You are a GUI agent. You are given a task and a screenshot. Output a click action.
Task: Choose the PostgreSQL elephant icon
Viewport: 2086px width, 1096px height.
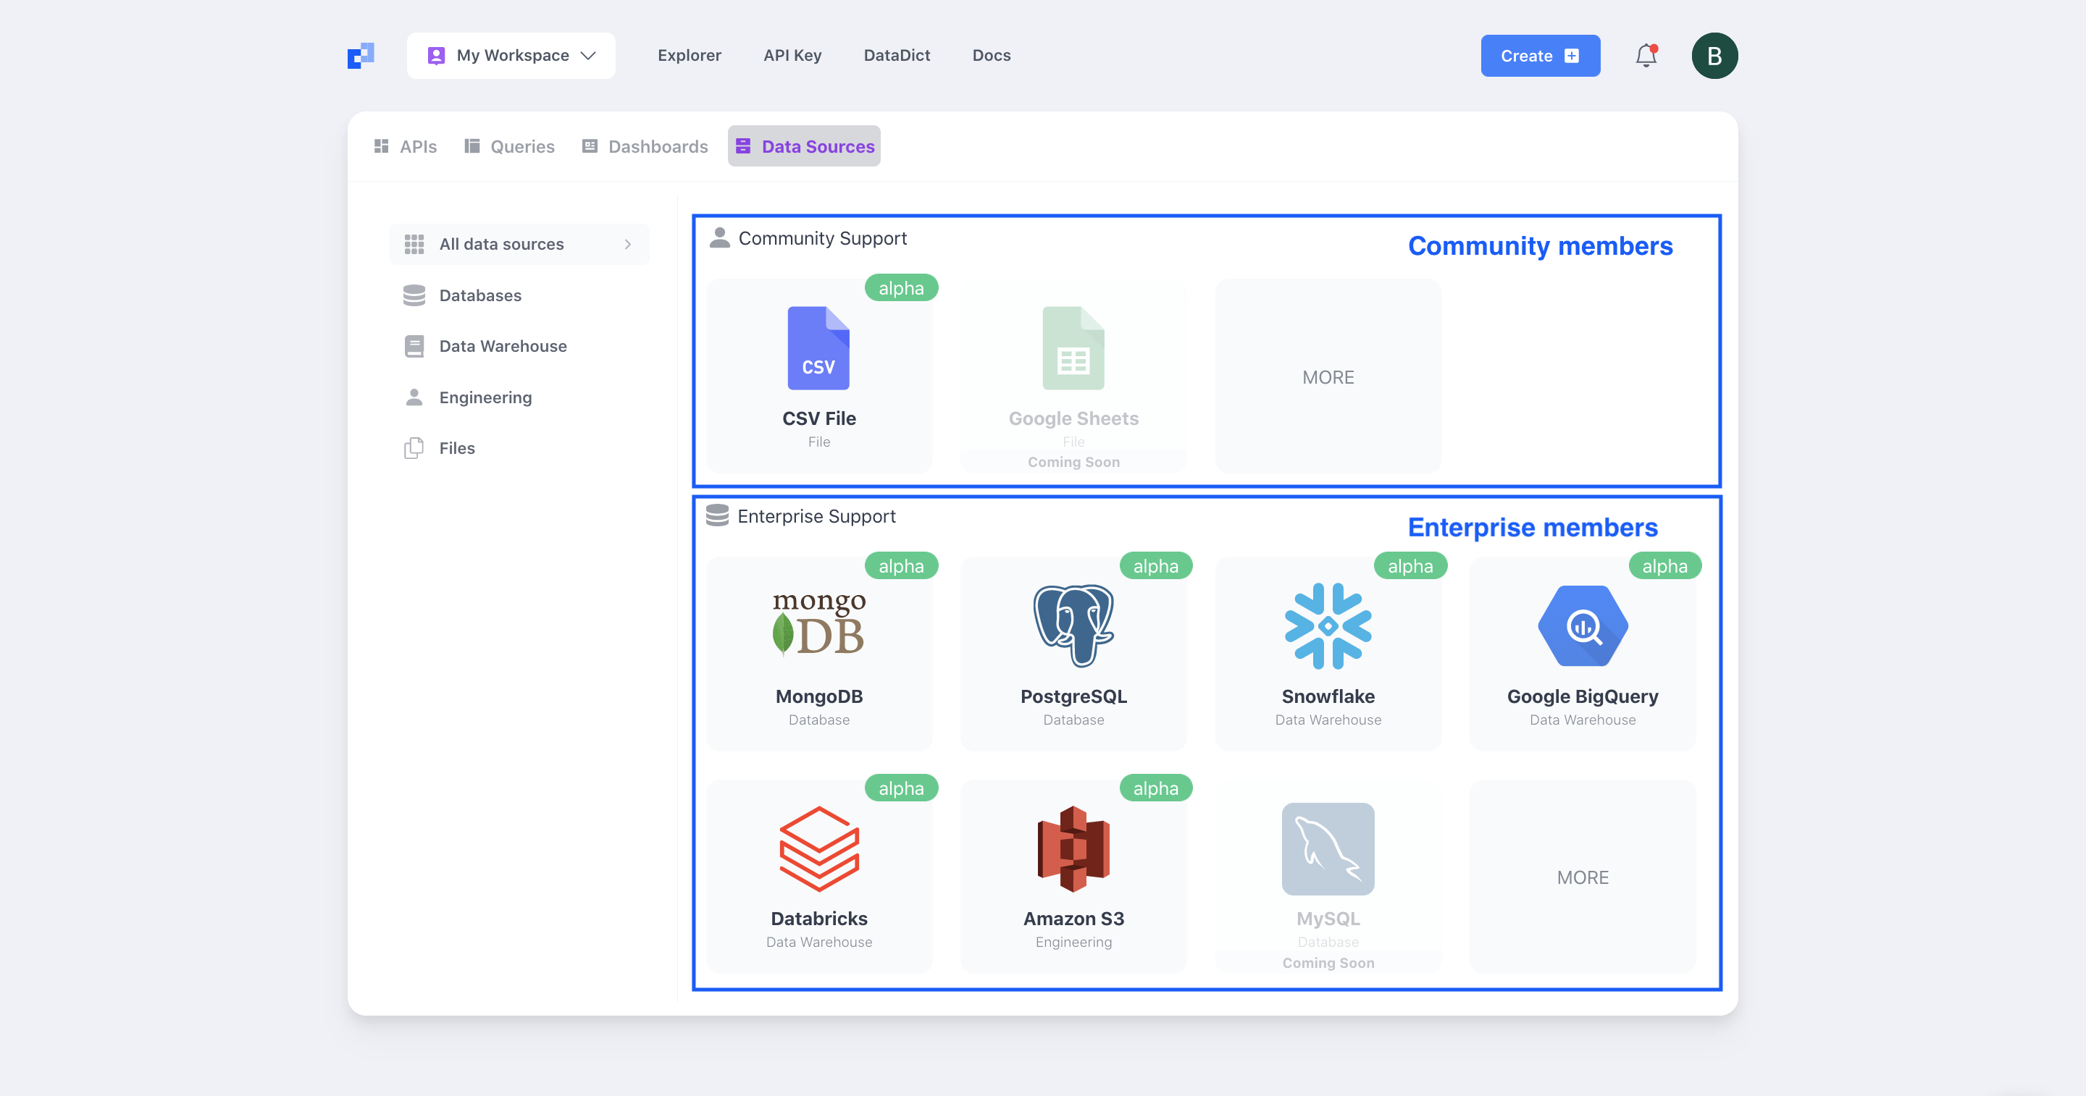click(x=1073, y=625)
